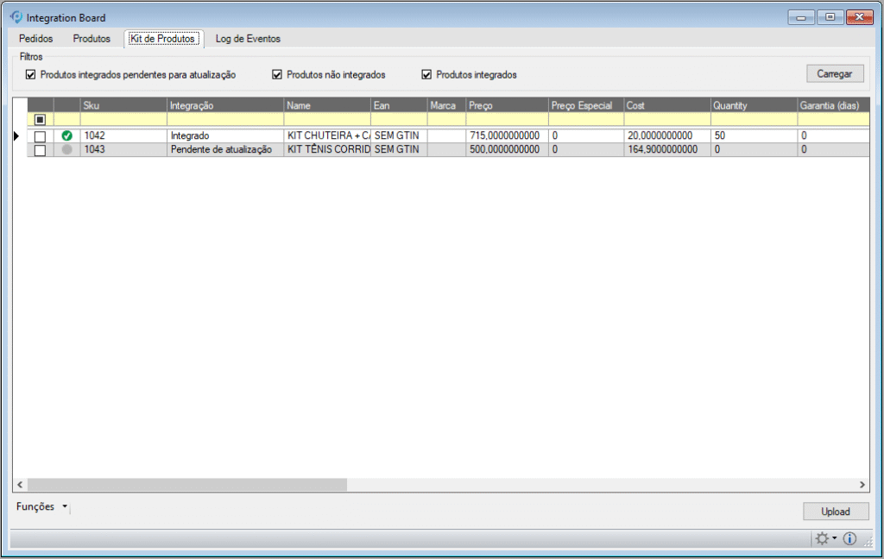Click the horizontal scrollbar thumb of the grid
884x559 pixels.
pyautogui.click(x=186, y=485)
